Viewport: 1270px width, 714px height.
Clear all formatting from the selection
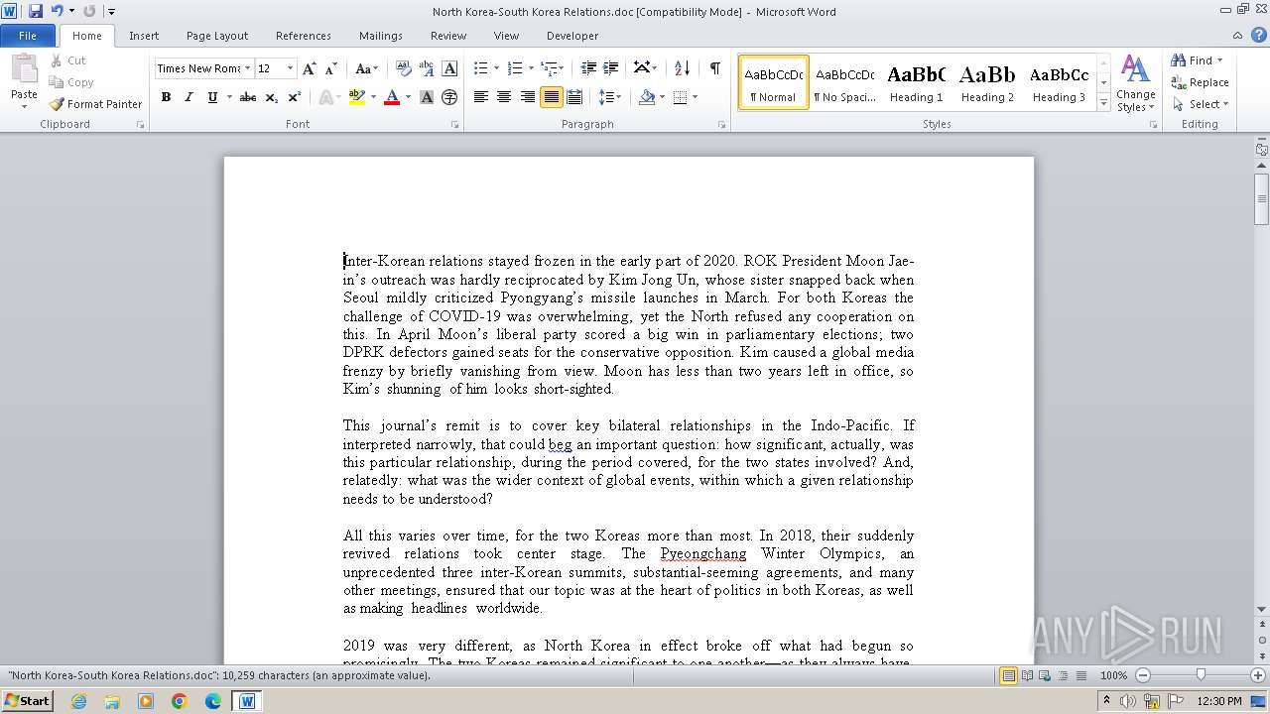coord(404,68)
